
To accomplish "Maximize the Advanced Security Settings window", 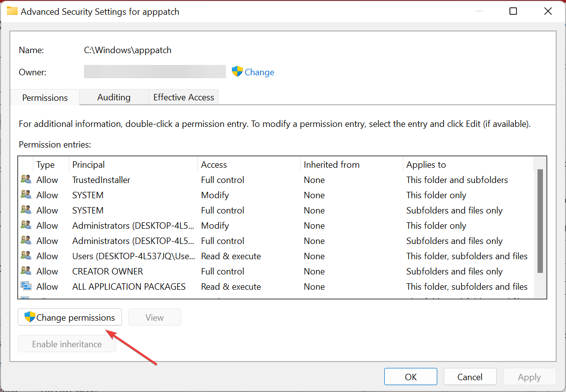I will coord(513,11).
